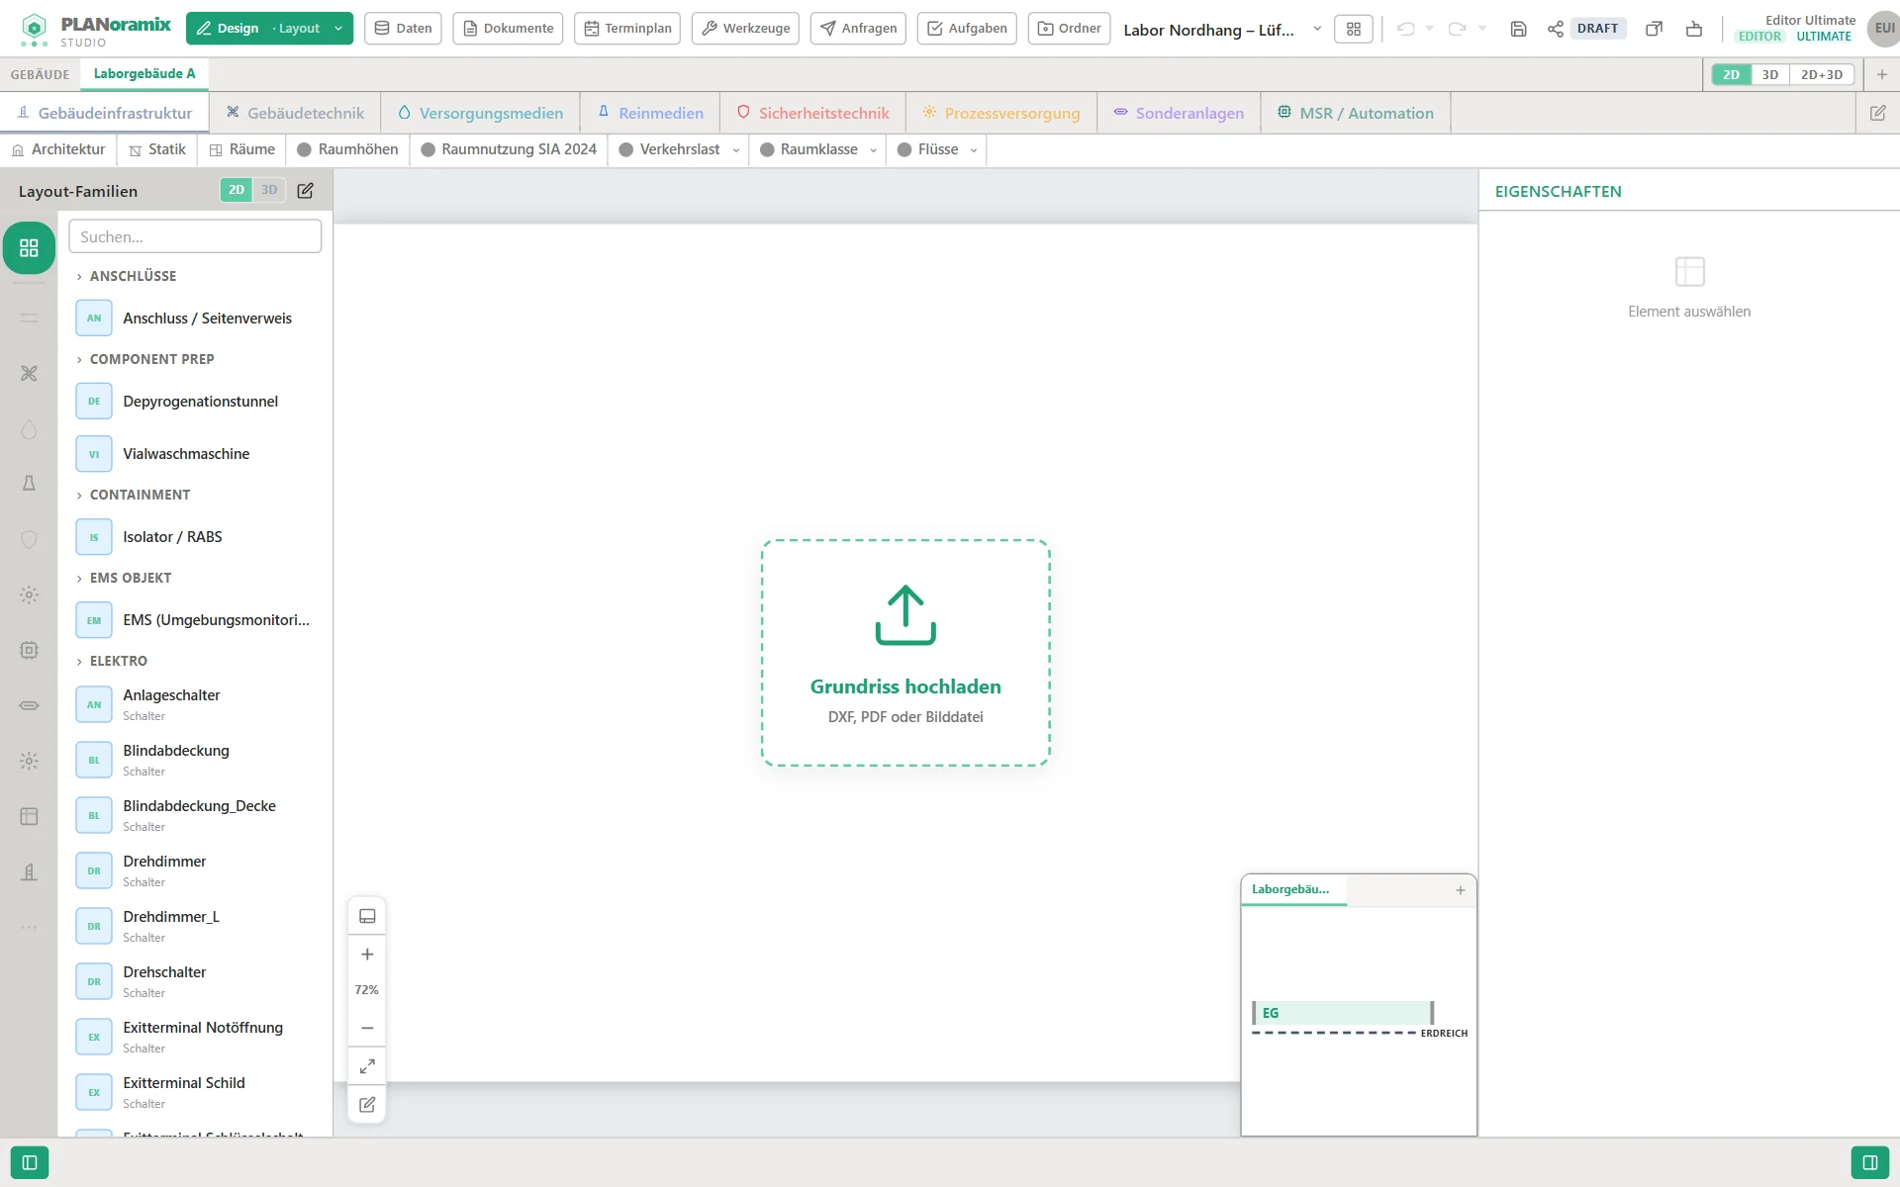The width and height of the screenshot is (1900, 1187).
Task: Switch main view to 3D mode
Action: pyautogui.click(x=1770, y=74)
